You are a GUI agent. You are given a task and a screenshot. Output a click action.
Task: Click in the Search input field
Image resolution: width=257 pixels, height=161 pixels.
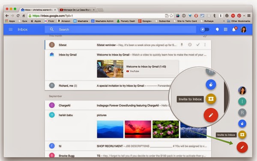click(x=120, y=29)
